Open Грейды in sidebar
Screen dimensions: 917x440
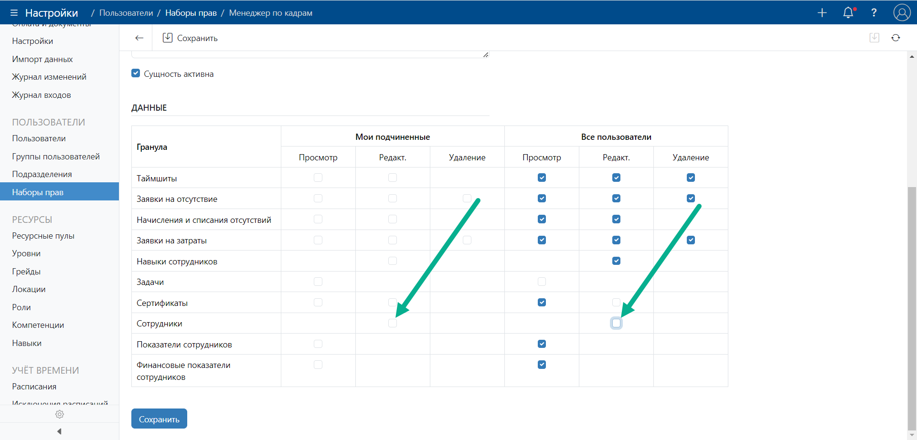click(26, 272)
